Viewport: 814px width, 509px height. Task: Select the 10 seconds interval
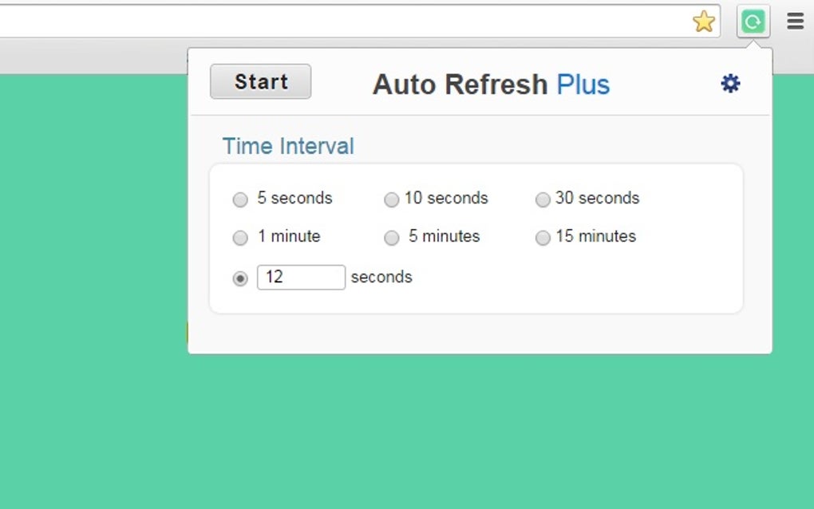tap(391, 199)
